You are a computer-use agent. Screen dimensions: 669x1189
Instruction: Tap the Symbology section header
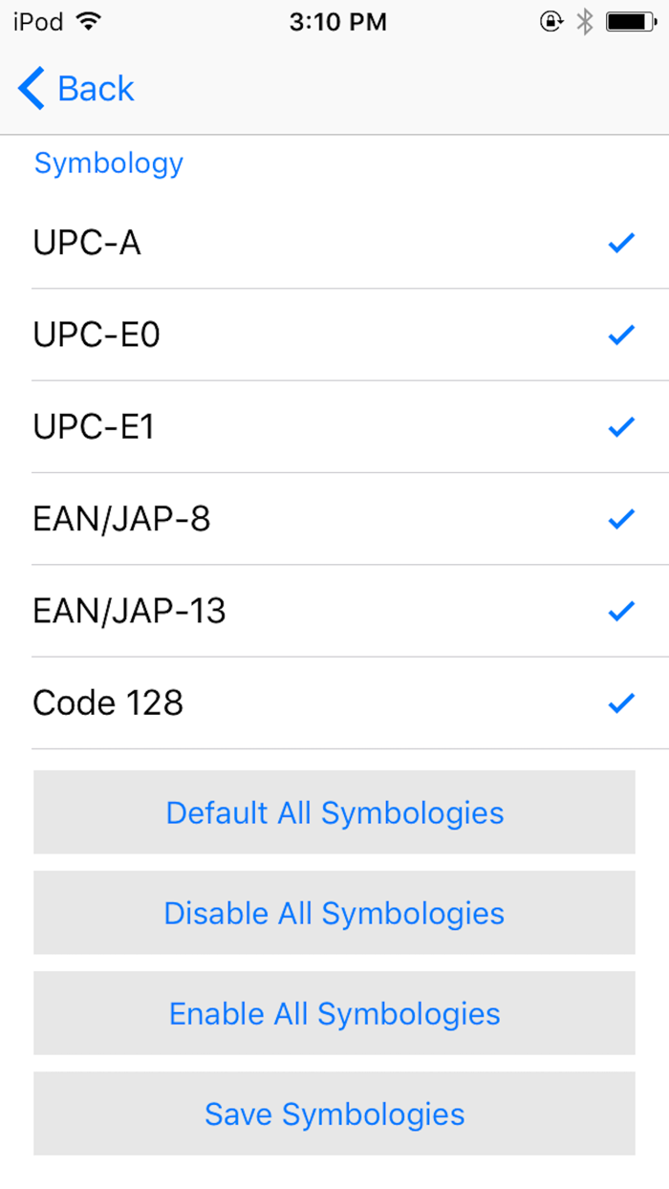tap(109, 163)
